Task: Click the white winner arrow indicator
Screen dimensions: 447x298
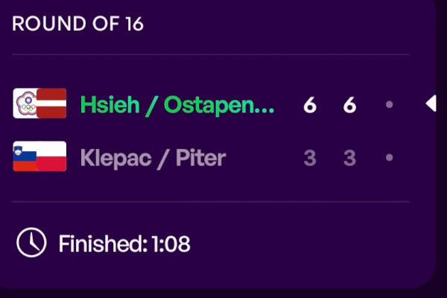Action: (x=431, y=104)
